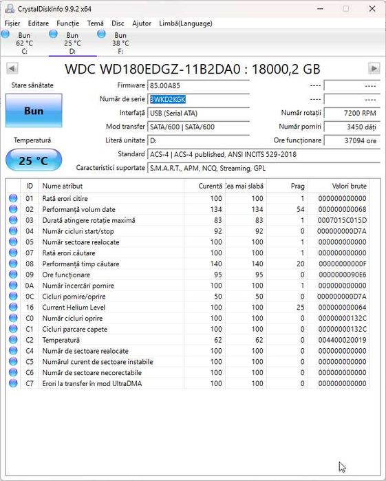Click the Firmware field 85.00A85
This screenshot has height=481, width=386.
coord(198,85)
